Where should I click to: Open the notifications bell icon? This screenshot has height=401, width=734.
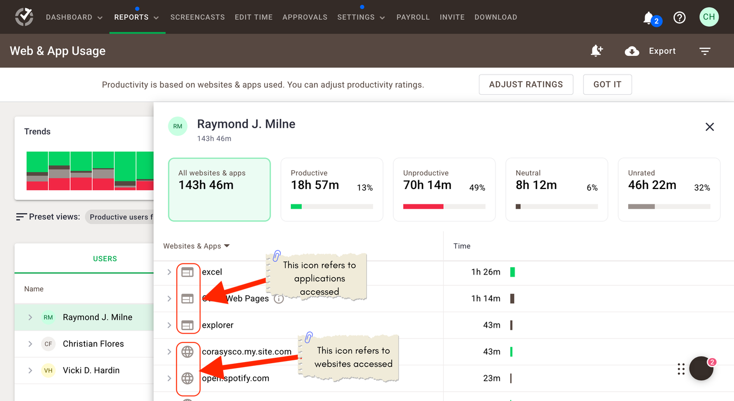click(x=648, y=18)
